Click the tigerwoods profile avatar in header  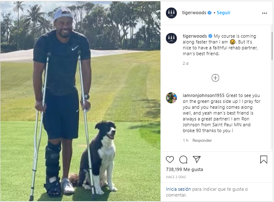click(171, 13)
